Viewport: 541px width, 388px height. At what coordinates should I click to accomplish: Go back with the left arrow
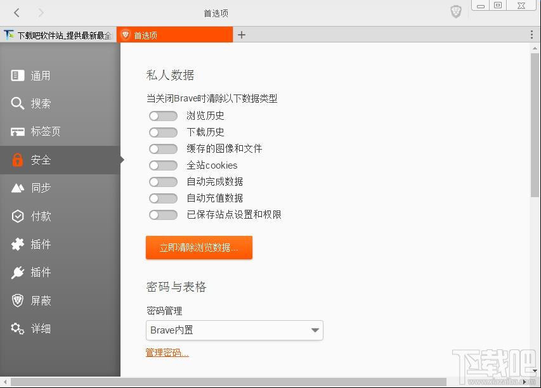(x=16, y=13)
